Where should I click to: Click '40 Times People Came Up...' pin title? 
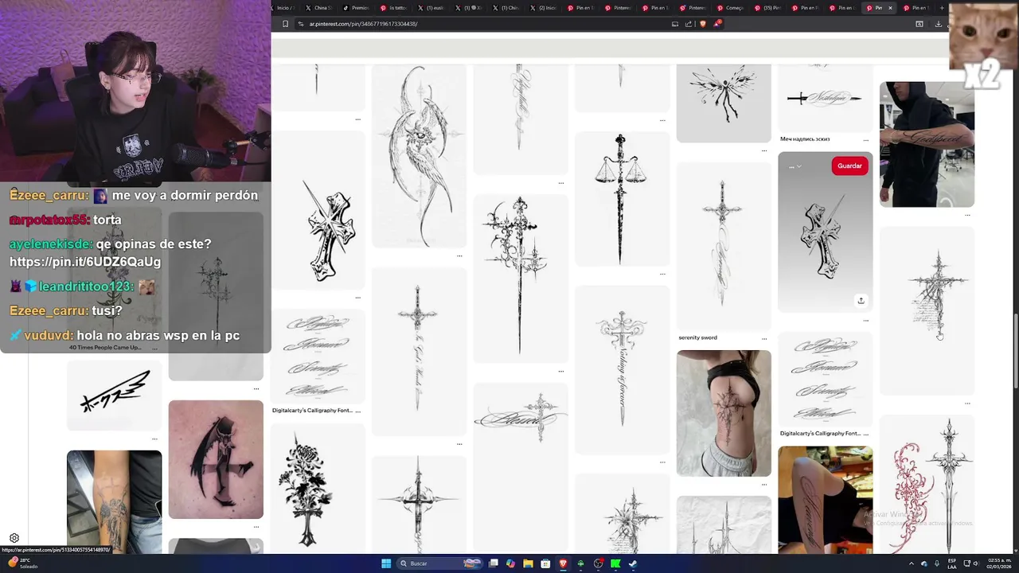click(105, 348)
